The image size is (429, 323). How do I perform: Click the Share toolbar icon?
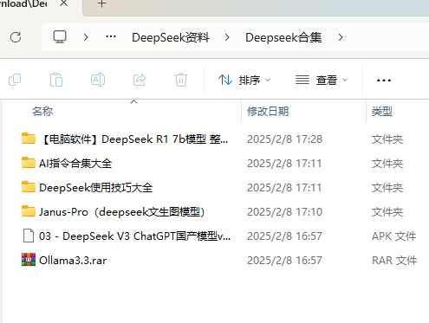tap(140, 80)
